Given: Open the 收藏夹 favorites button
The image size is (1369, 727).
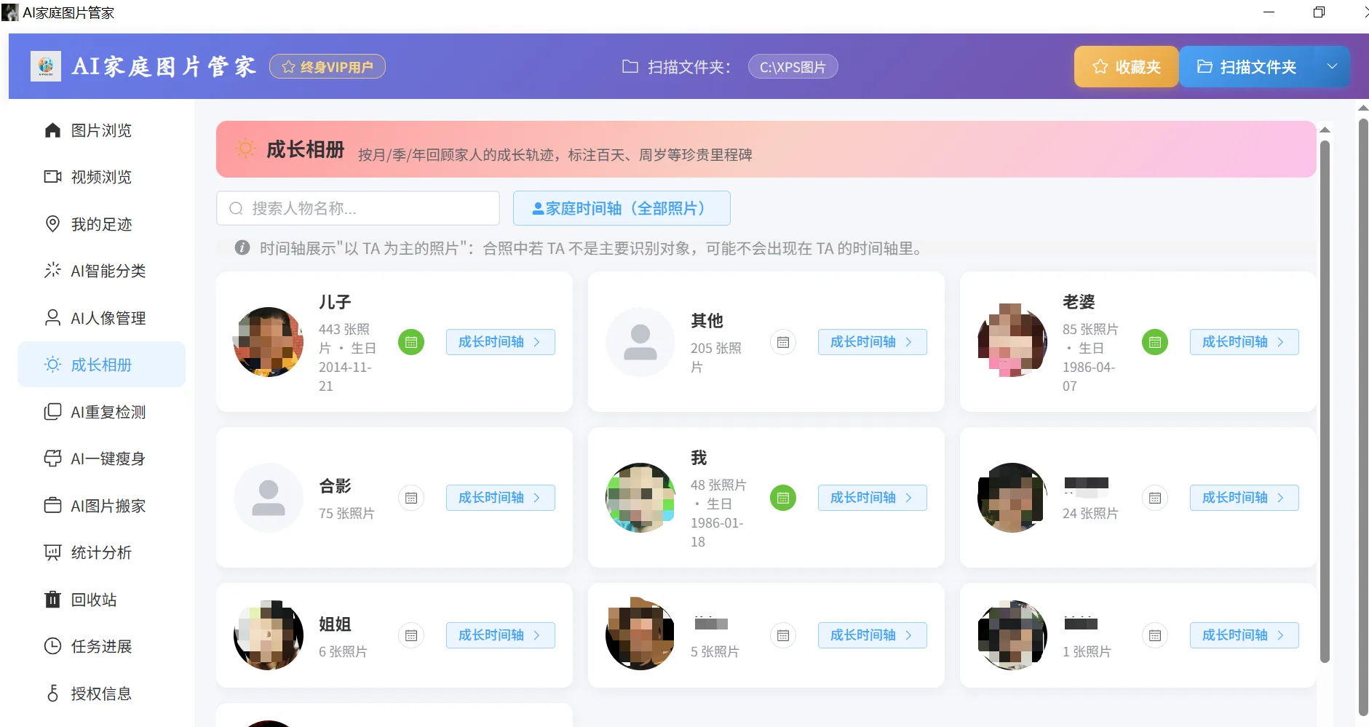Looking at the screenshot, I should (x=1126, y=67).
